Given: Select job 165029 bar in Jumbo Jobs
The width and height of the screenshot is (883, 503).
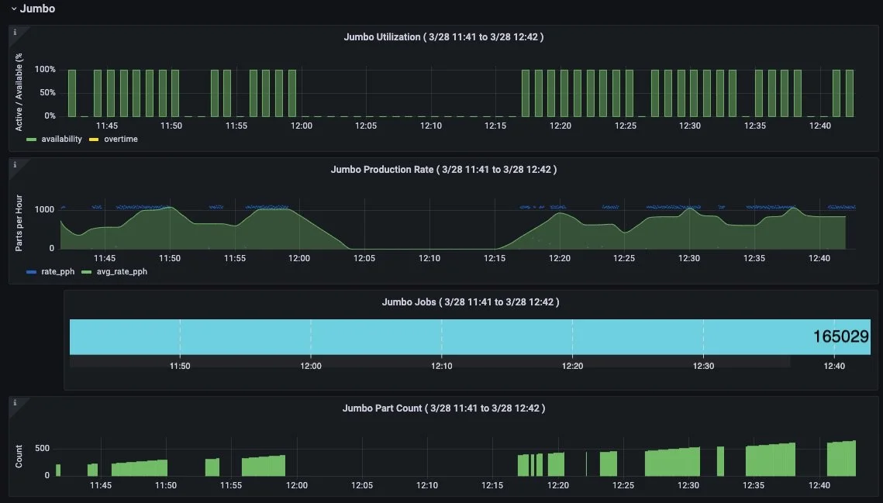Looking at the screenshot, I should click(470, 337).
